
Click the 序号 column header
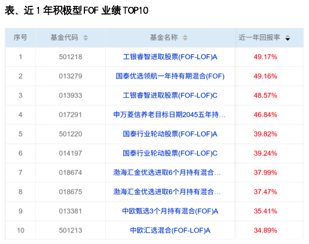coord(20,38)
